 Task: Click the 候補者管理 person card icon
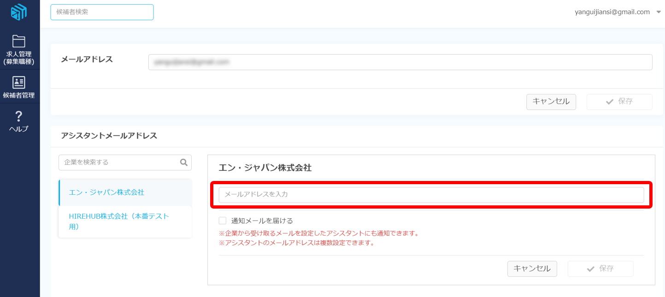(19, 82)
